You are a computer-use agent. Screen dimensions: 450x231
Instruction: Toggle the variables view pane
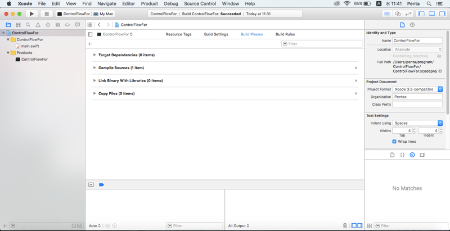[x=354, y=226]
